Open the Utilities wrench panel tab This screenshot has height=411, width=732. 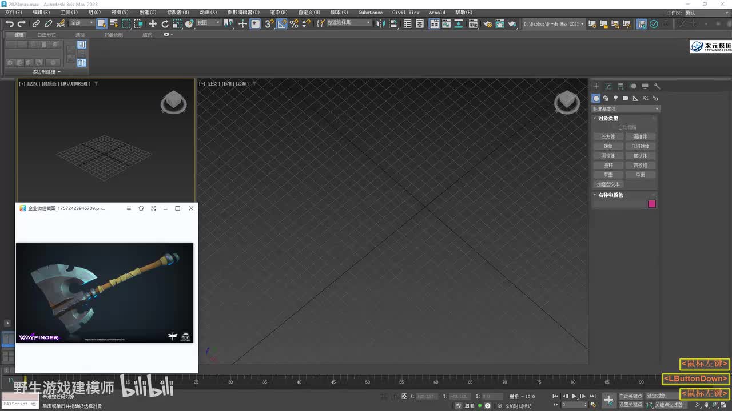657,86
